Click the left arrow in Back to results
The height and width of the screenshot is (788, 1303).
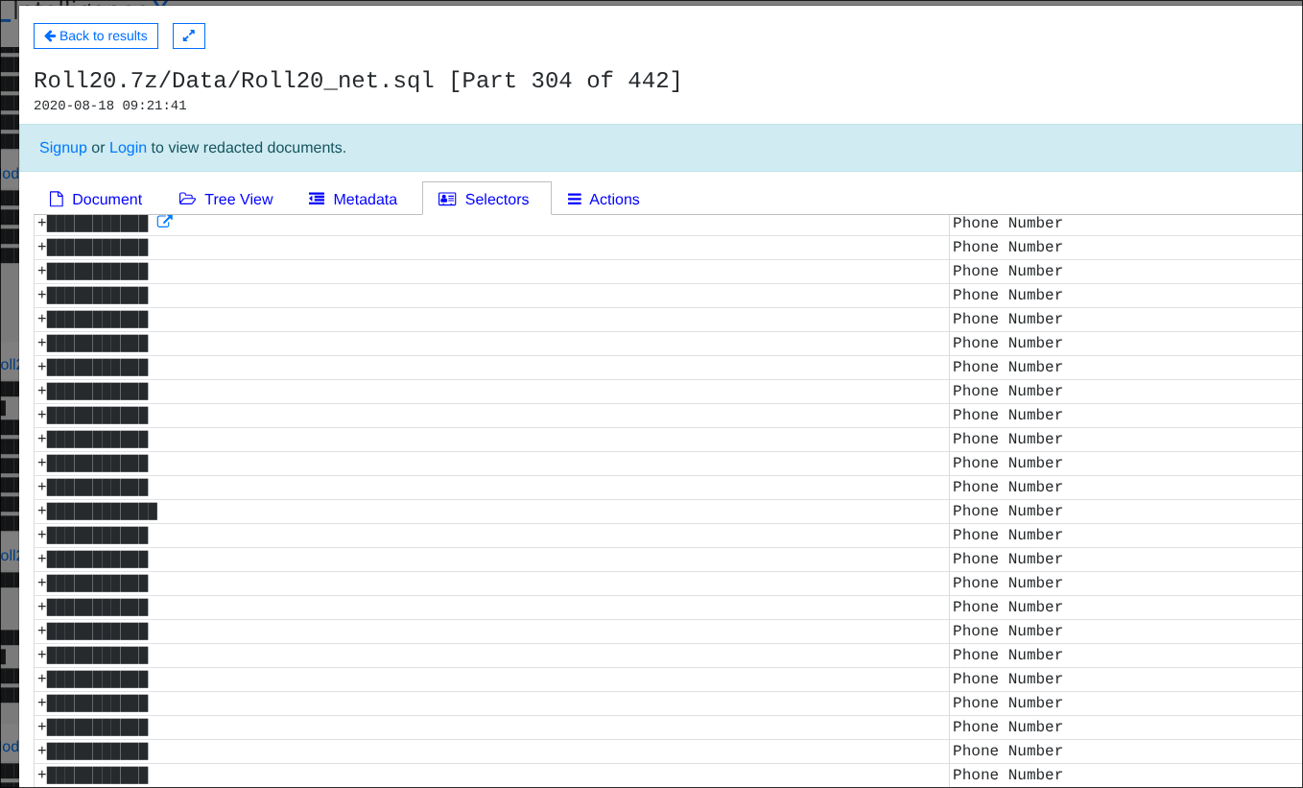point(50,36)
